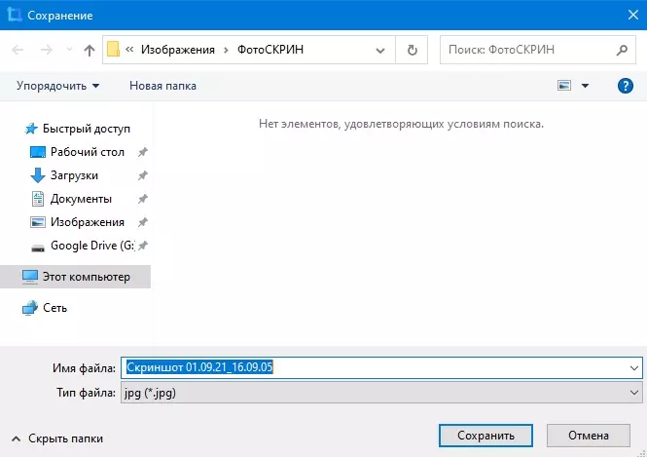This screenshot has height=457, width=647.
Task: Select Этот компьютер in the sidebar
Action: (x=76, y=277)
